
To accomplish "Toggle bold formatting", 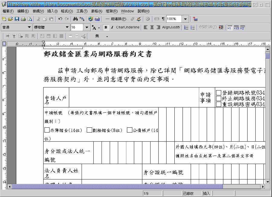I will [x=106, y=28].
